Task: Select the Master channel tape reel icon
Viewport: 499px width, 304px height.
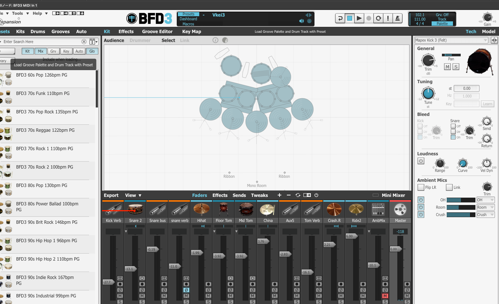Action: tap(400, 209)
